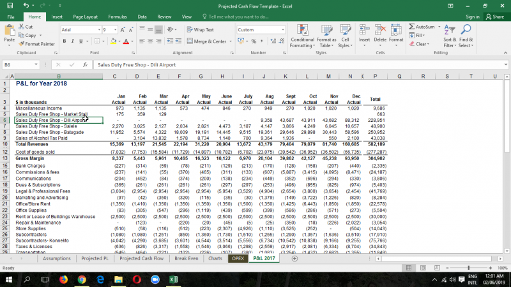Screen dimensions: 511x287
Task: Expand the Merge & Center dropdown arrow
Action: tap(230, 41)
